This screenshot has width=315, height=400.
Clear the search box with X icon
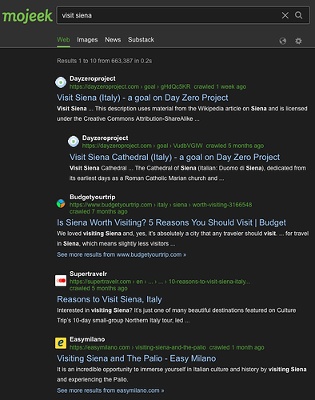[285, 15]
